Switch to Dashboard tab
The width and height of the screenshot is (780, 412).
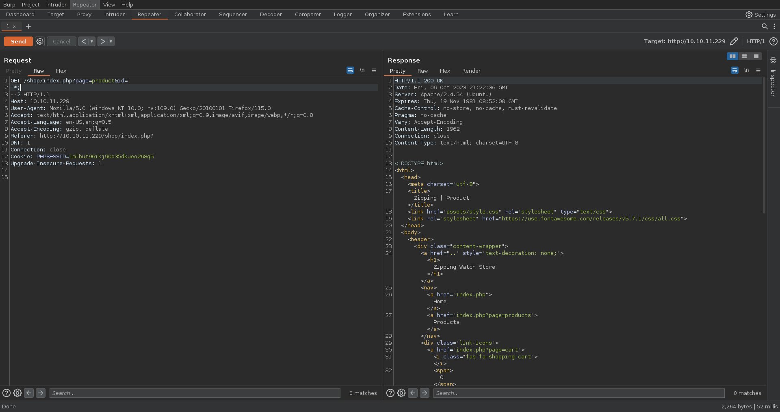coord(20,15)
